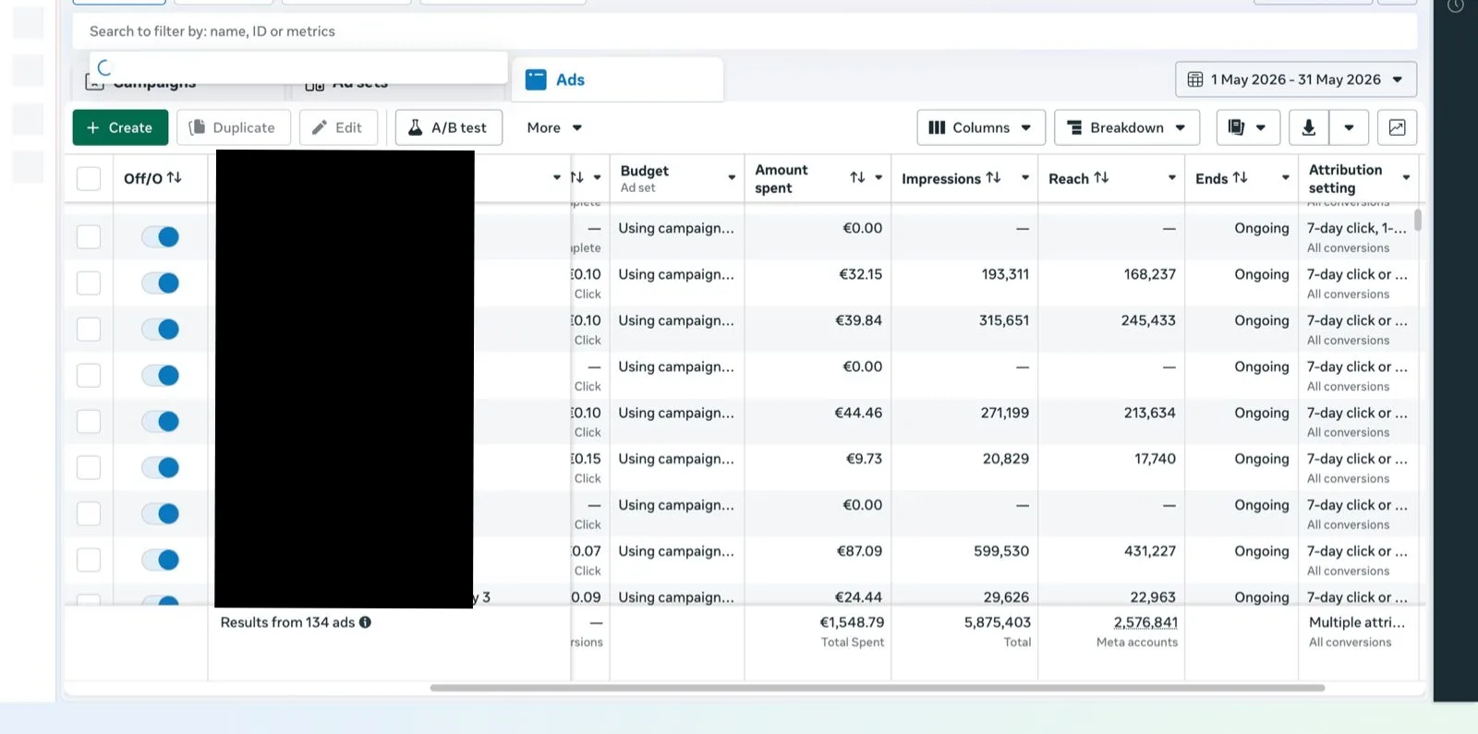Screen dimensions: 1478x734
Task: Sort by the Off/On column
Action: pos(175,177)
